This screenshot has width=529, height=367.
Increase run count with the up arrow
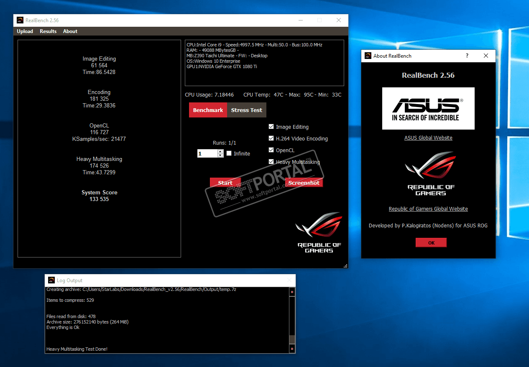pos(220,152)
